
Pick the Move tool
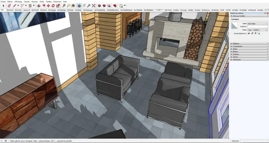(x=48, y=6)
